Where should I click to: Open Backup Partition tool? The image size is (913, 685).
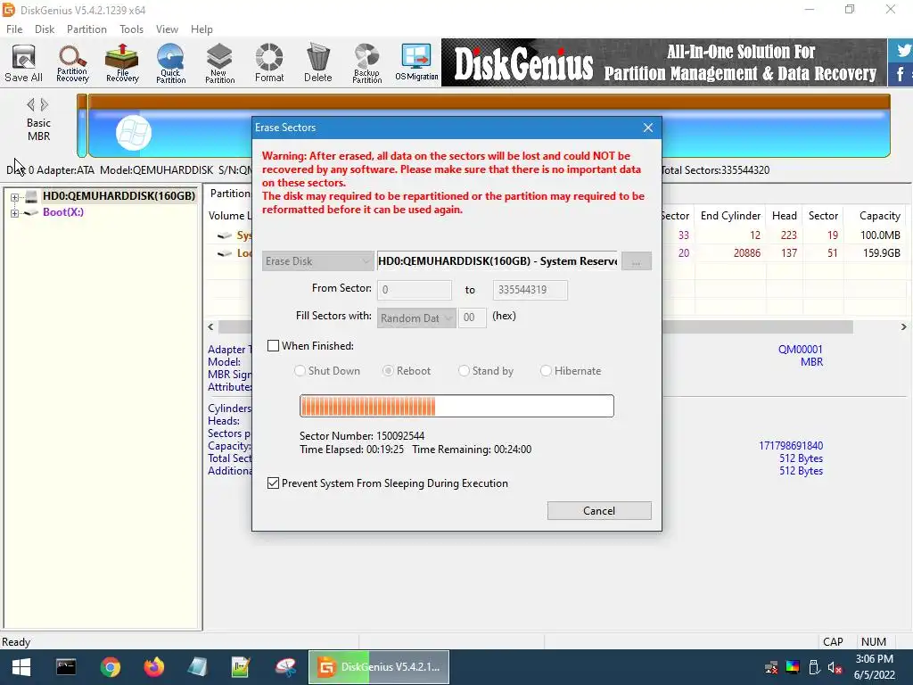(x=366, y=63)
